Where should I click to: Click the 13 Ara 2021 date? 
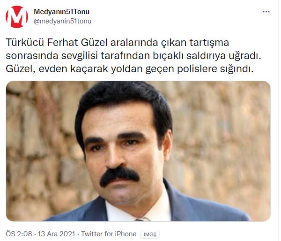click(x=57, y=234)
